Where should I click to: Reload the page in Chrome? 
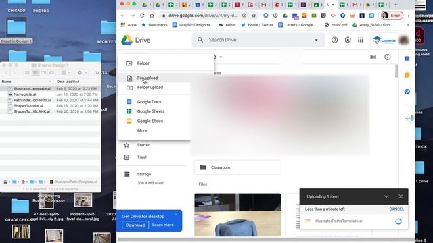click(x=142, y=16)
